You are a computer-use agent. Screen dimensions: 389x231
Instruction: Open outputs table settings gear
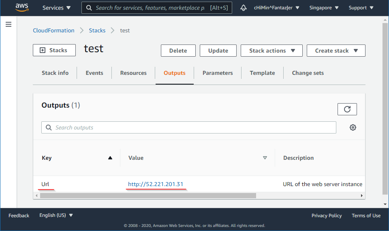(353, 127)
